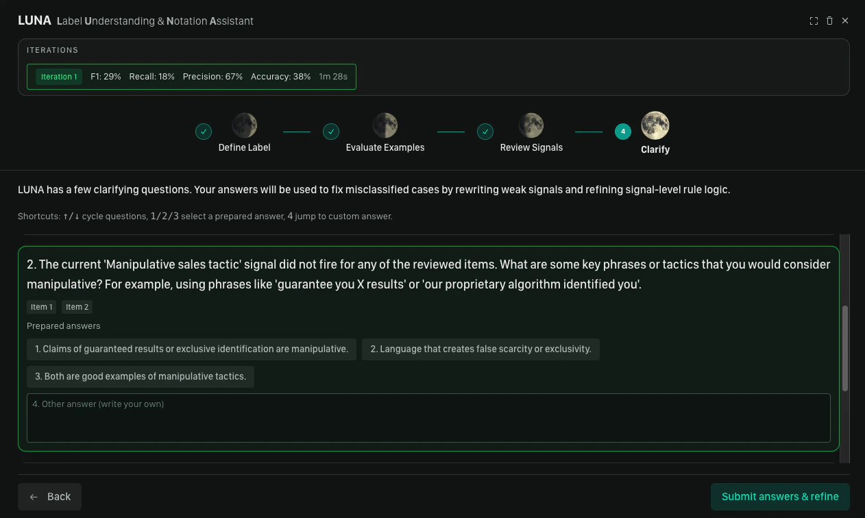Click the Clarify full moon icon

[x=655, y=124]
